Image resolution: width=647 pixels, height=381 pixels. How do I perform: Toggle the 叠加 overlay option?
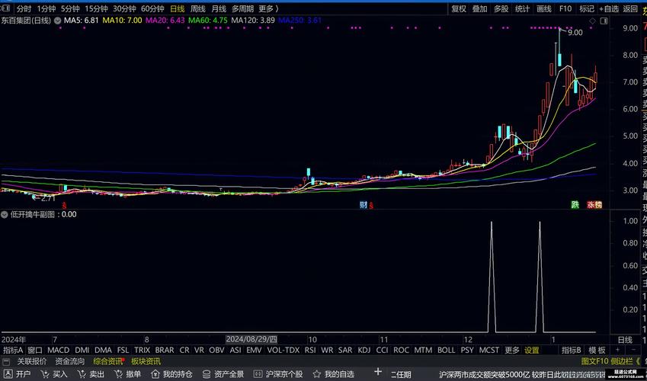pos(479,9)
